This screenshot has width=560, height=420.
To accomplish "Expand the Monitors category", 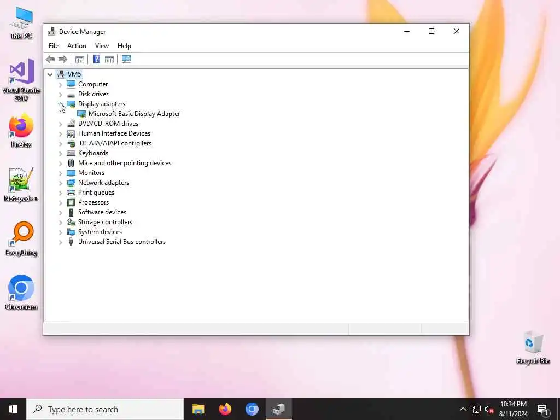I will pos(60,173).
